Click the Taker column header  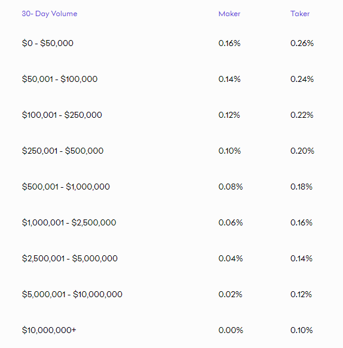(300, 14)
